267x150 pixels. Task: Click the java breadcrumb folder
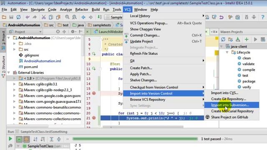point(78,25)
